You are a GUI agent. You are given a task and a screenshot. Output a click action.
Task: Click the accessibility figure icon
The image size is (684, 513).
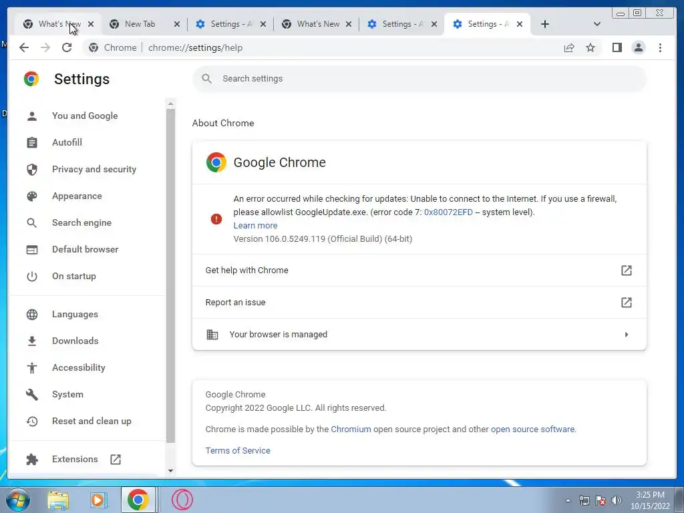coord(32,368)
